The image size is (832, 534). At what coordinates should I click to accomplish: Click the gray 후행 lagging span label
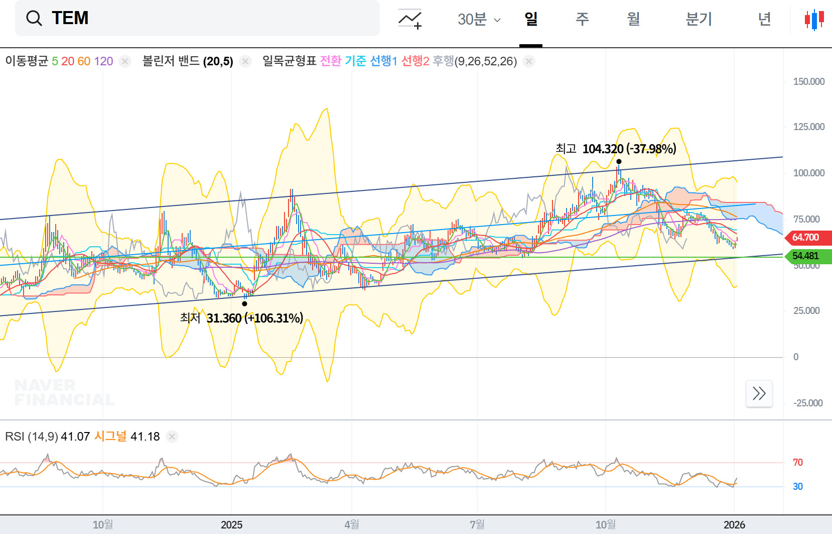[443, 61]
